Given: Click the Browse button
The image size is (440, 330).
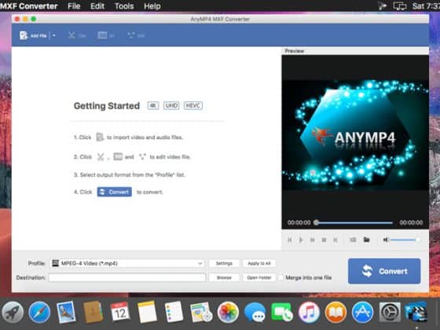Looking at the screenshot, I should 224,277.
